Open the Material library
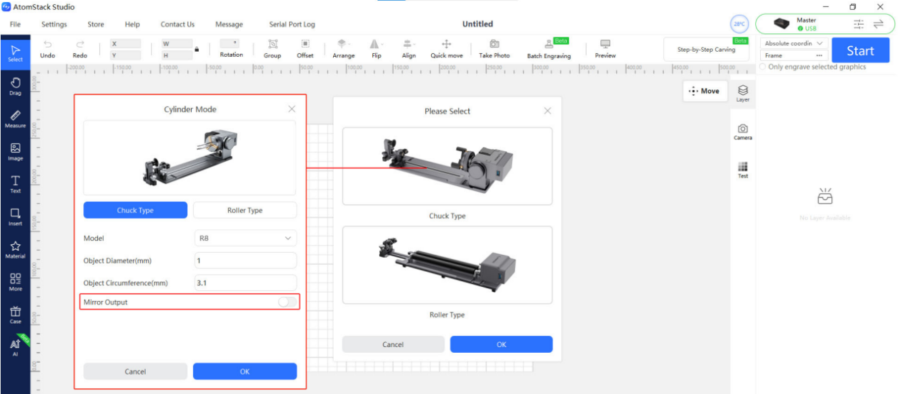The image size is (900, 394). 15,250
